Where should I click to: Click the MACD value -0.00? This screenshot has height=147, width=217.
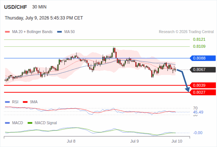coord(198,133)
